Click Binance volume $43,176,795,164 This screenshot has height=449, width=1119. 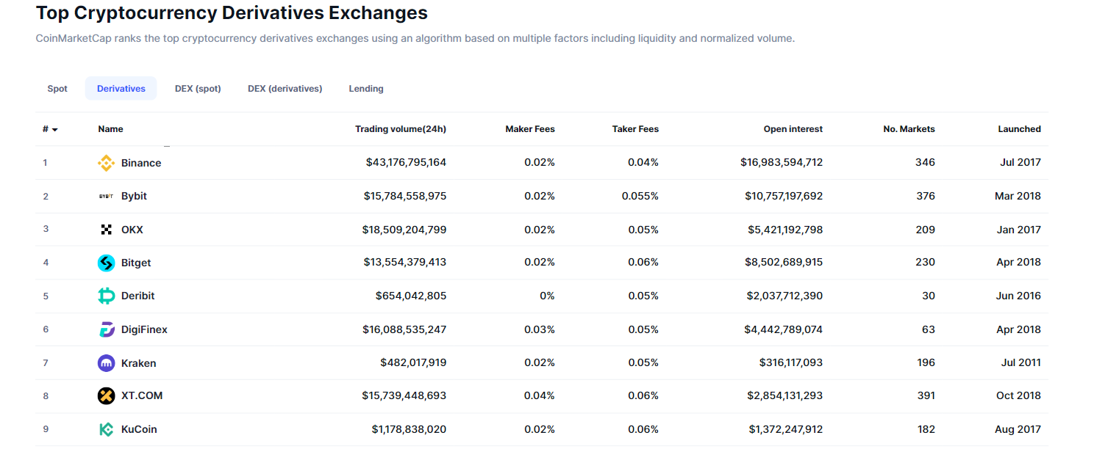(x=406, y=162)
